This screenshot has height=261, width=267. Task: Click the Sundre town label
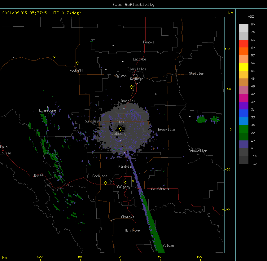[x=90, y=121]
